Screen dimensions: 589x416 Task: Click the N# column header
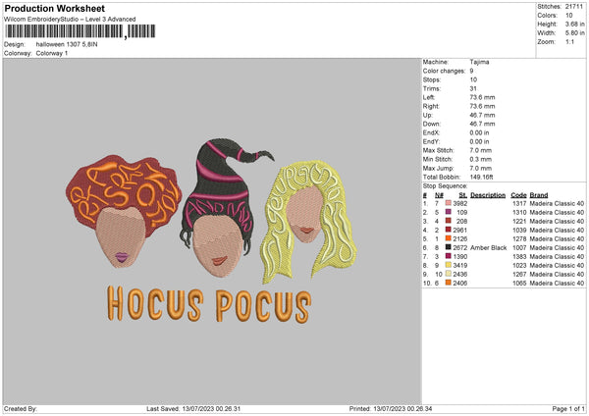[439, 195]
